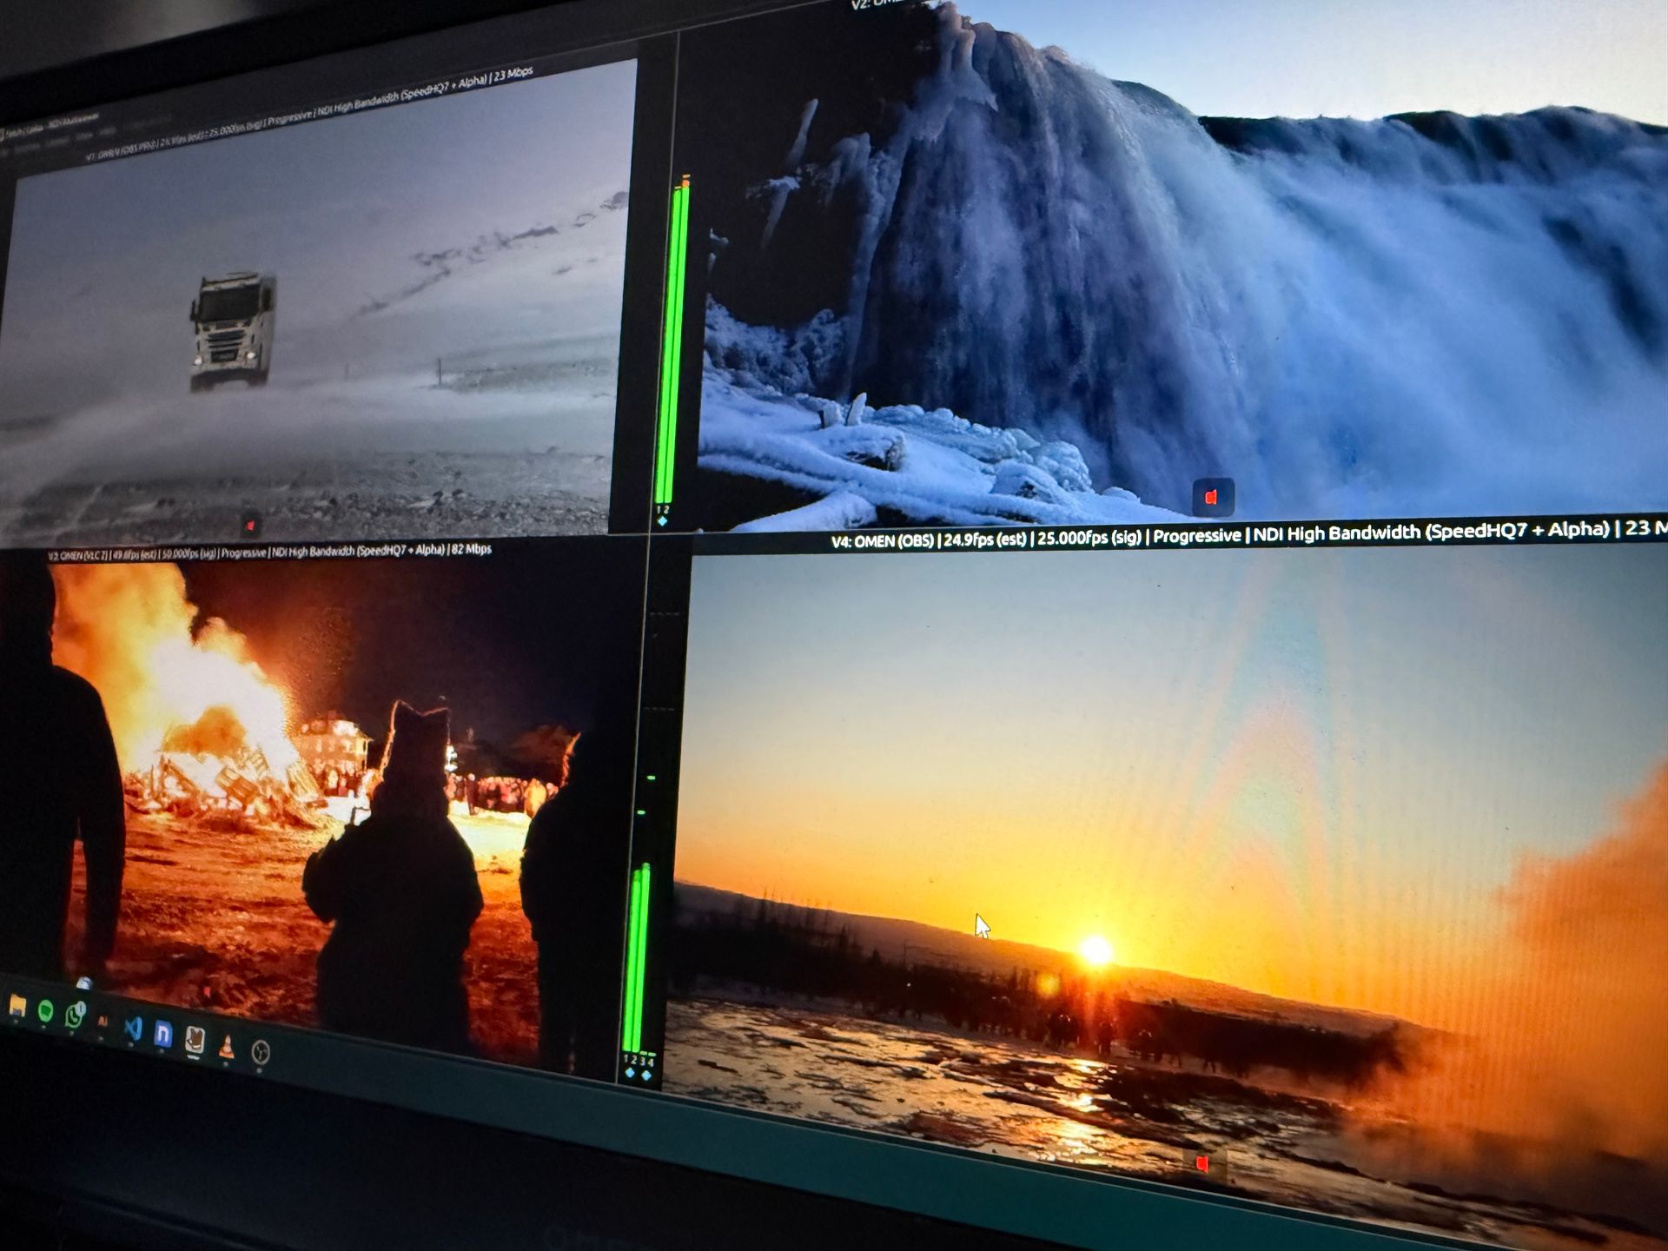
Task: Click the V1: OMEN (OBS PRO) source label
Action: [x=130, y=152]
